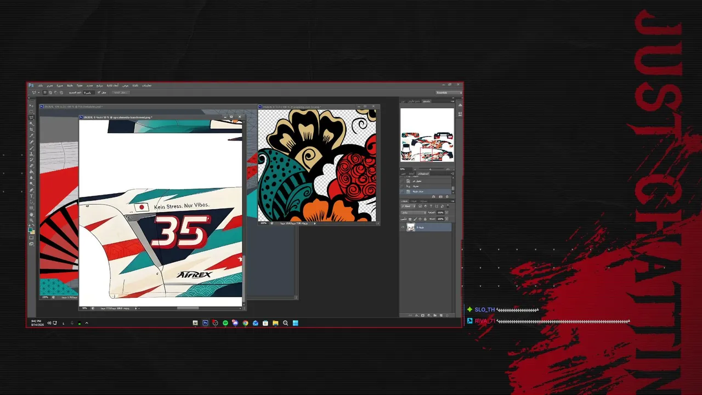The image size is (702, 395).
Task: Click the Refine Edge button in options bar
Action: (x=120, y=92)
